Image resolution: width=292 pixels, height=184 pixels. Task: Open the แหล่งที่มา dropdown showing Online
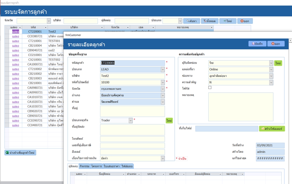point(271,69)
